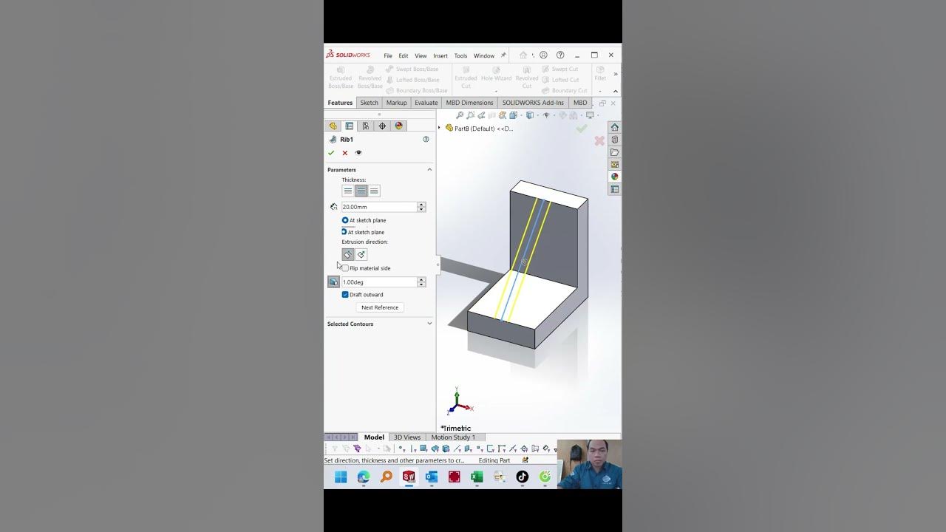The image size is (946, 532).
Task: Open Windows Start menu
Action: tap(341, 477)
